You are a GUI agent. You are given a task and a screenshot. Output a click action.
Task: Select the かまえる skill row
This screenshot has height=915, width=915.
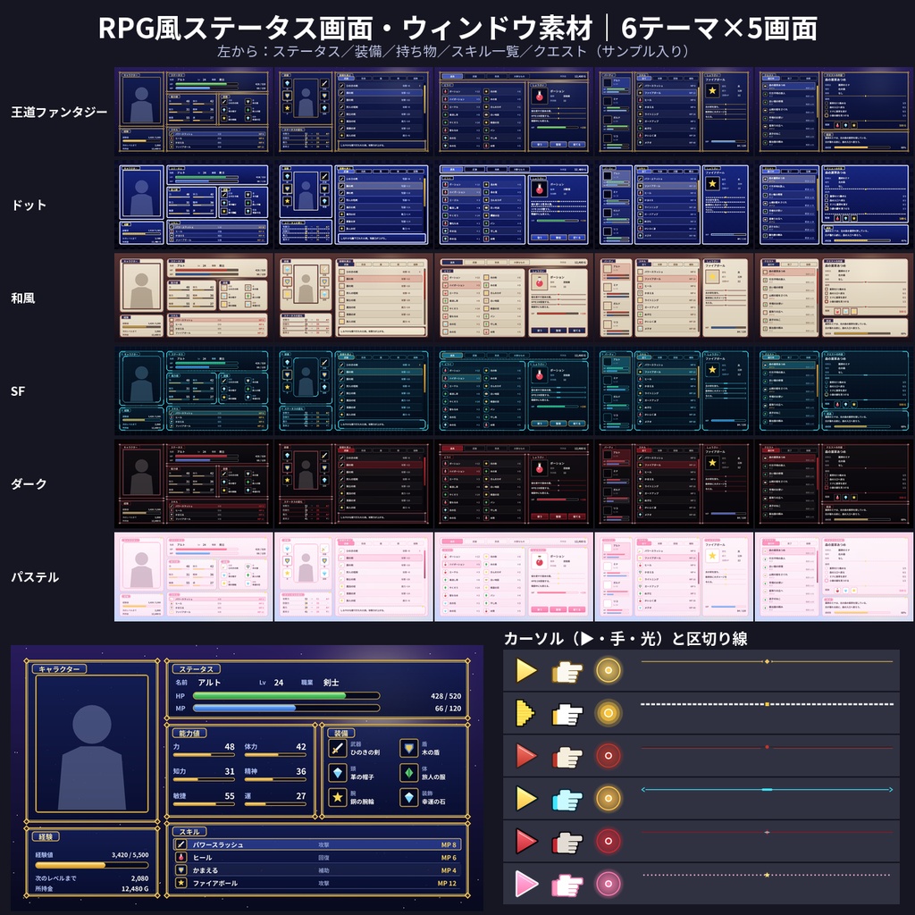(317, 870)
